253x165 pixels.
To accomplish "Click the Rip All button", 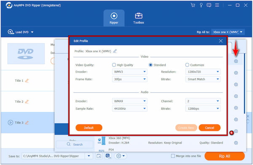I will pos(224,156).
